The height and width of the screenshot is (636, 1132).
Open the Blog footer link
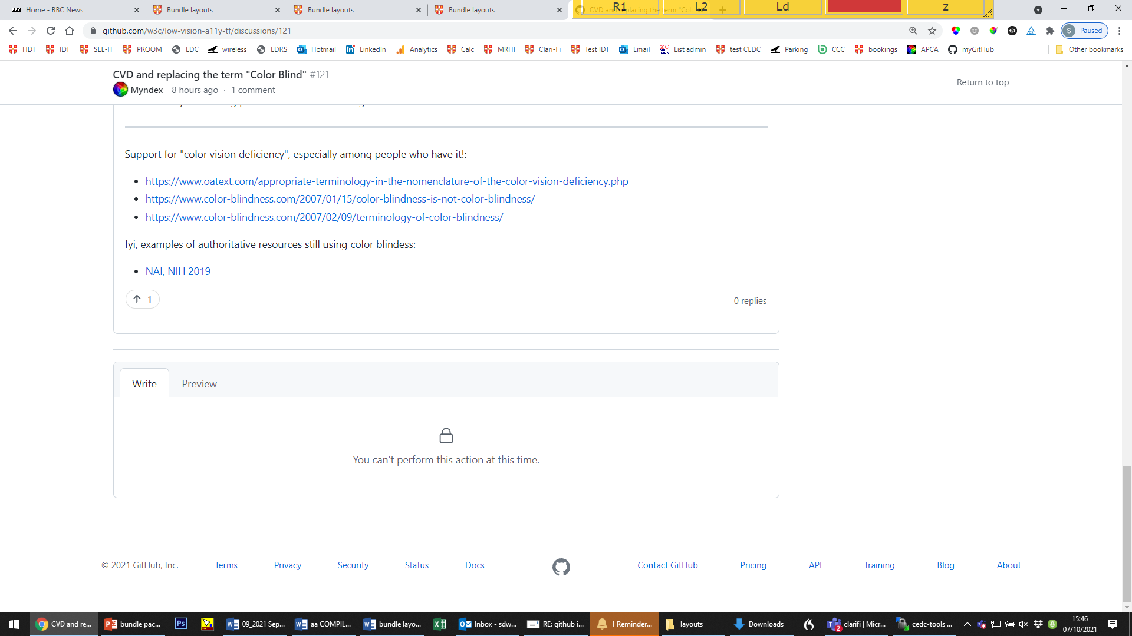[946, 565]
